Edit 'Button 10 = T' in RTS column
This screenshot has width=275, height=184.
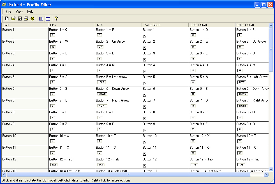[x=118, y=139]
